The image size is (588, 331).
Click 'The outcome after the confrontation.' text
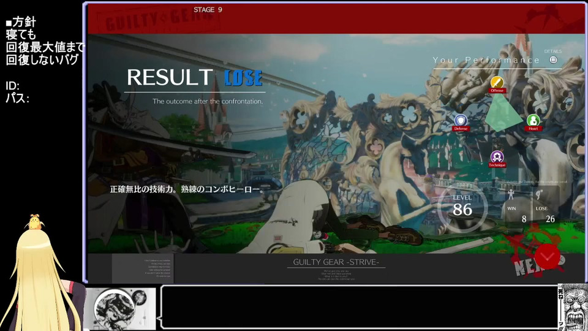[x=208, y=101]
